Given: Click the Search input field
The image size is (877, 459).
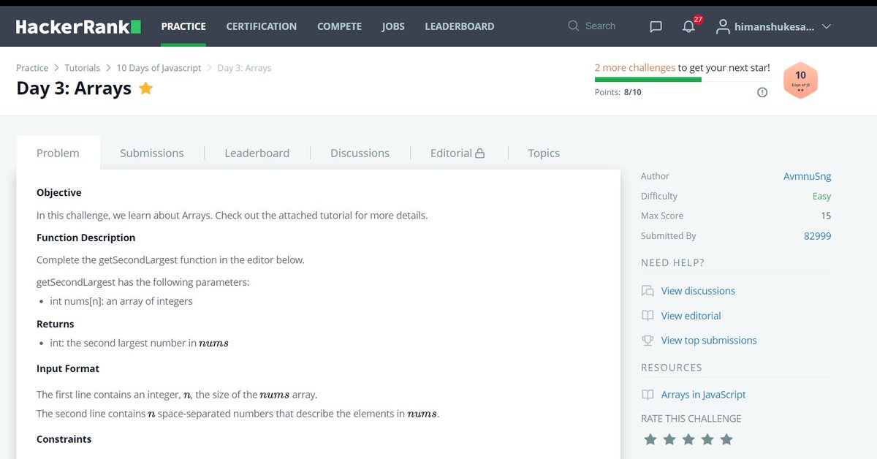Looking at the screenshot, I should click(x=600, y=26).
